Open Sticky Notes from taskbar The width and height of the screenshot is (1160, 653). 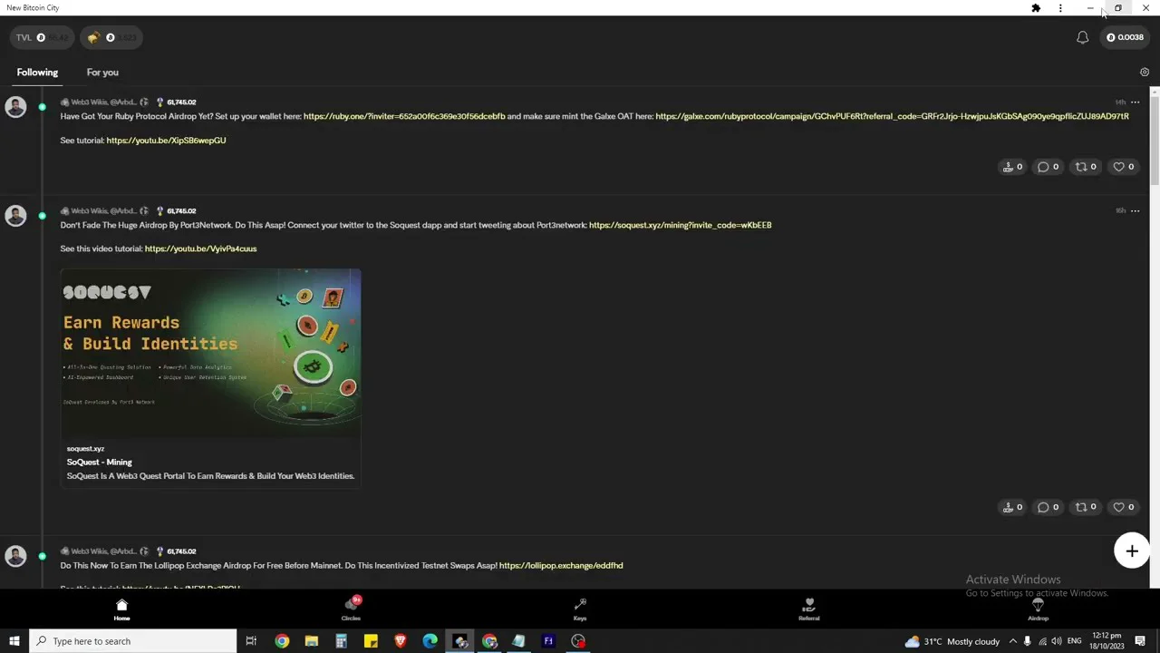[371, 641]
